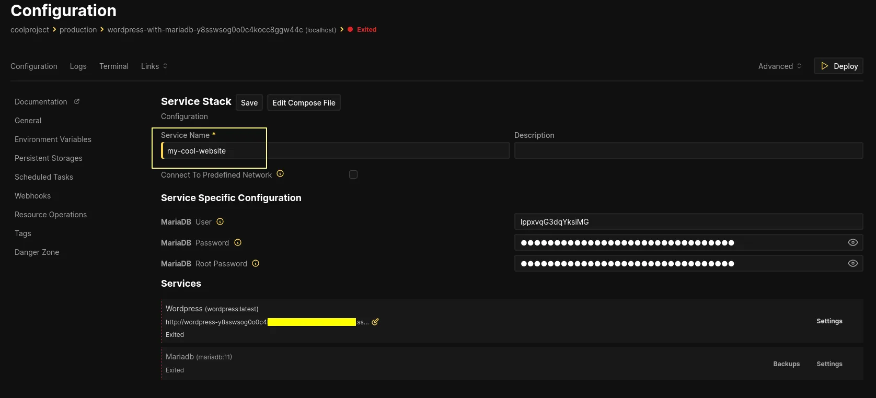Open the Advanced dropdown menu
Image resolution: width=876 pixels, height=398 pixels.
[779, 66]
